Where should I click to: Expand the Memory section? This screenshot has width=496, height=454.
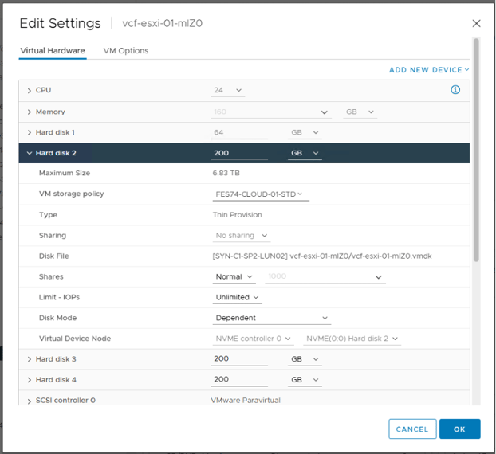pos(29,112)
